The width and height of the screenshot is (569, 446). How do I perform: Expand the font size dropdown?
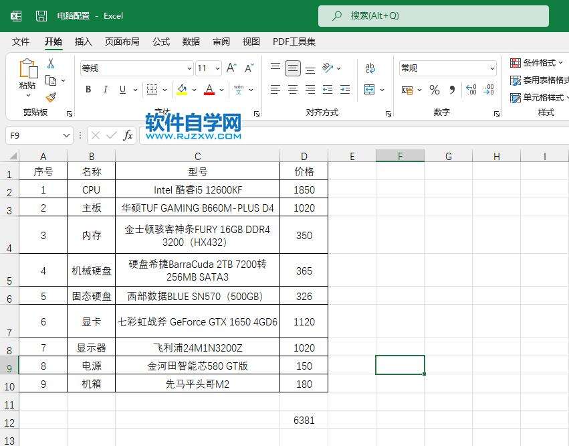coord(216,68)
